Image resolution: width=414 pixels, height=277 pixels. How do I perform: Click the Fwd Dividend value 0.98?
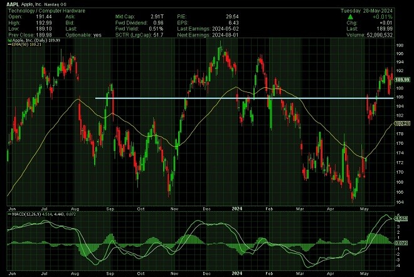pyautogui.click(x=158, y=23)
